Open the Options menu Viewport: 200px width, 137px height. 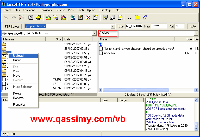click(92, 10)
